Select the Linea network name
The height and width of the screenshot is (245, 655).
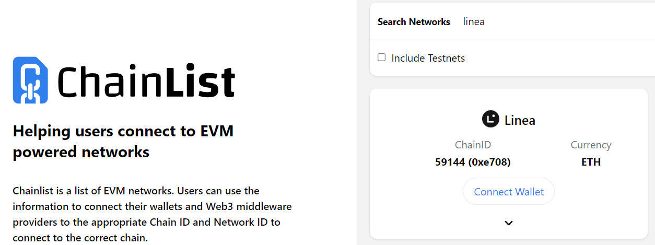pyautogui.click(x=520, y=120)
